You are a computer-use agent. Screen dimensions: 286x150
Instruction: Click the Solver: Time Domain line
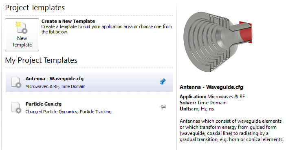pyautogui.click(x=203, y=103)
